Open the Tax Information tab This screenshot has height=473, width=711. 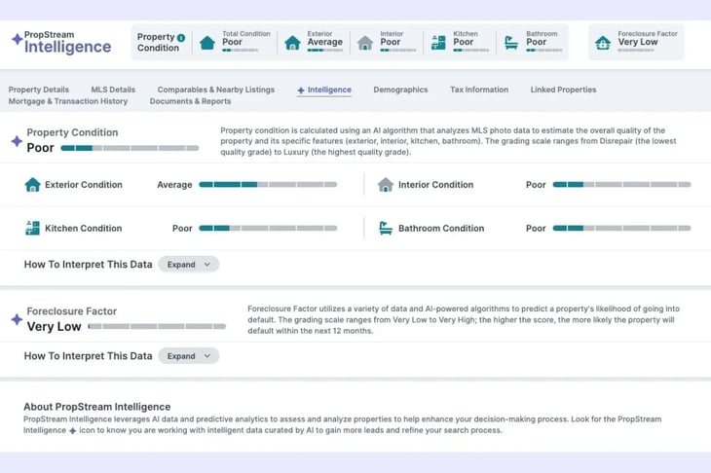(479, 90)
